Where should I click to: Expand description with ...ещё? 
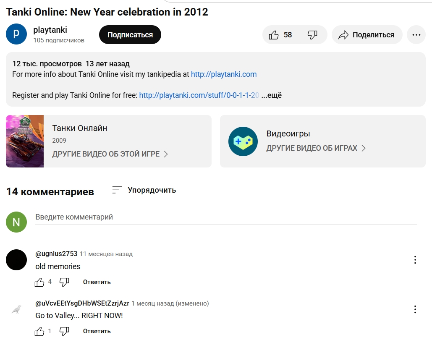tap(272, 95)
